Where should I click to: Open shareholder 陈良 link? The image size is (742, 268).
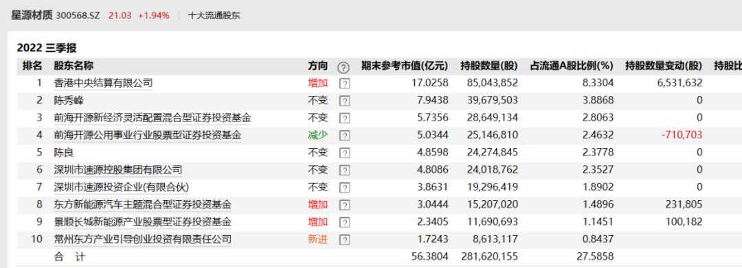64,152
